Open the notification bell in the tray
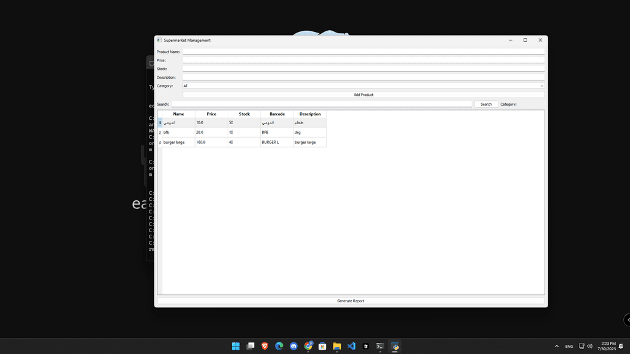 point(621,346)
